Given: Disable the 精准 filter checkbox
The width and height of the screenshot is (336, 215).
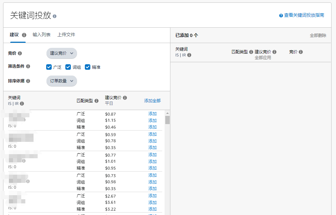Looking at the screenshot, I should coord(88,67).
